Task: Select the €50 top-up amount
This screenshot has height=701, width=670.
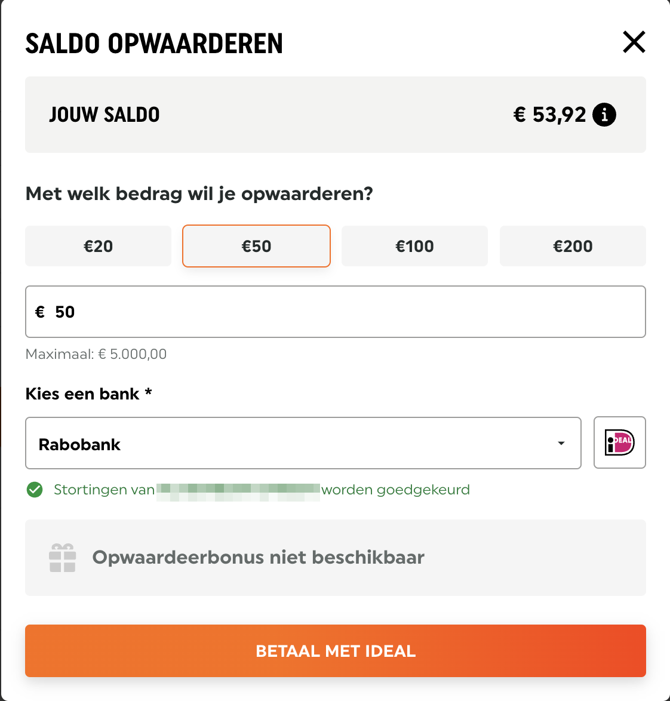Action: coord(256,246)
